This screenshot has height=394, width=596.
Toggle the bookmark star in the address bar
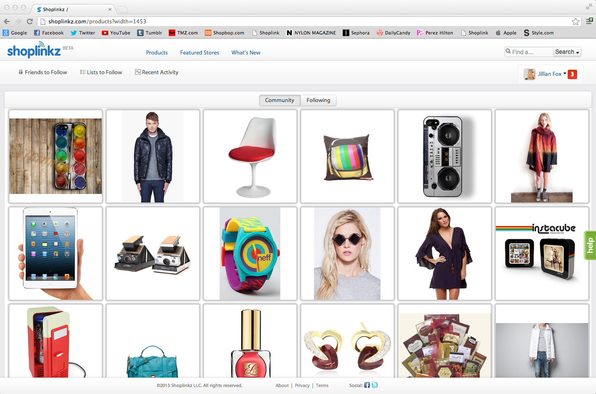(575, 21)
